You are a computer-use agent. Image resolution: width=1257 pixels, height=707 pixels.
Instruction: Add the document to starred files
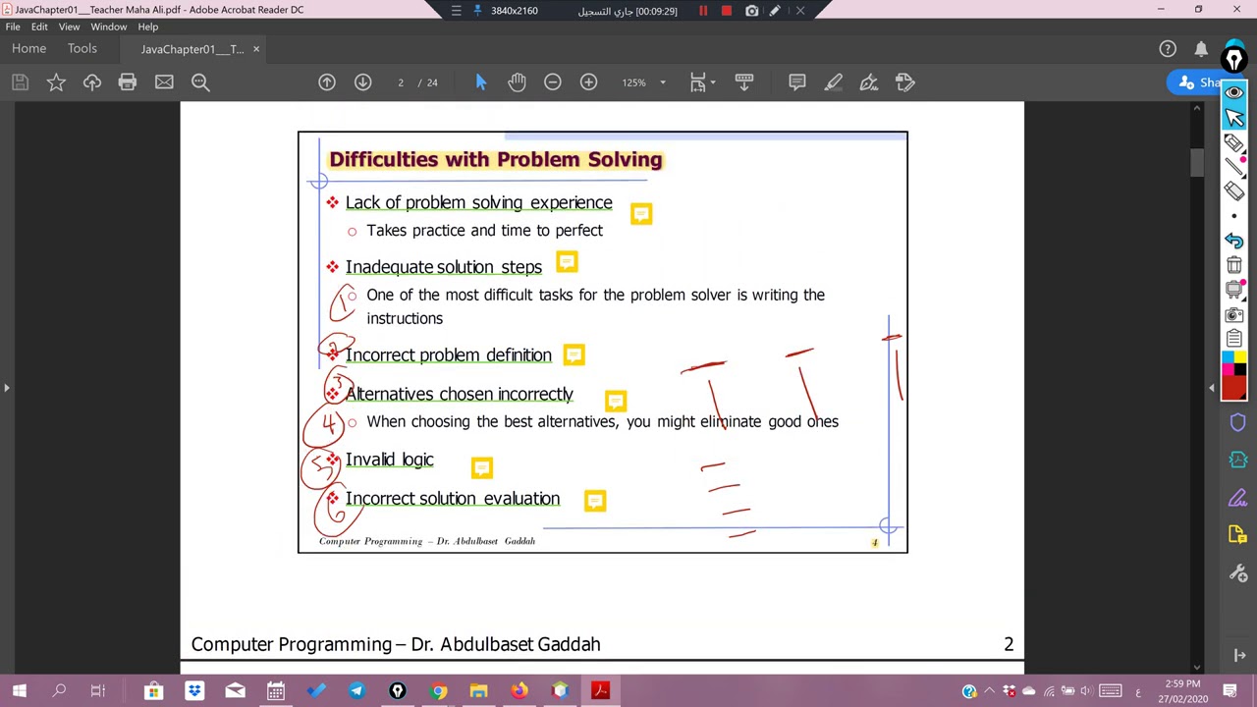[56, 82]
